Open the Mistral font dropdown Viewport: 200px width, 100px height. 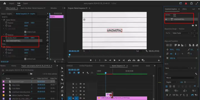181,78
